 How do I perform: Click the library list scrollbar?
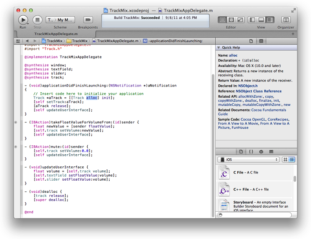(x=295, y=179)
